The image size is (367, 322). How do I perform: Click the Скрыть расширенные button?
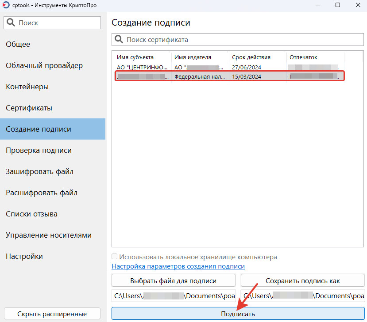[52, 314]
